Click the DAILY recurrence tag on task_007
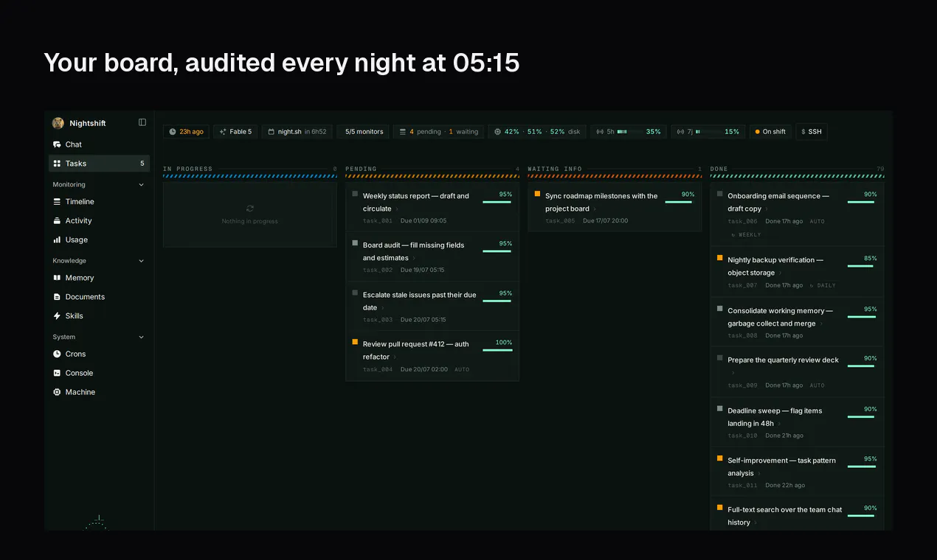Viewport: 937px width, 560px height. 823,286
